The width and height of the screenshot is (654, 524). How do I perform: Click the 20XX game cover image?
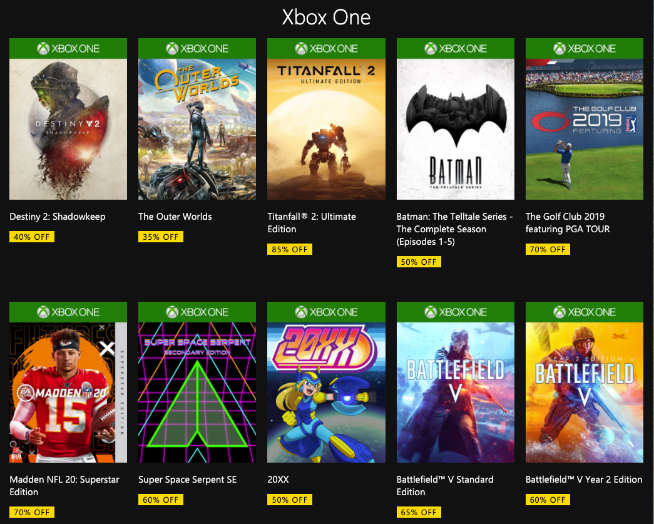(326, 392)
